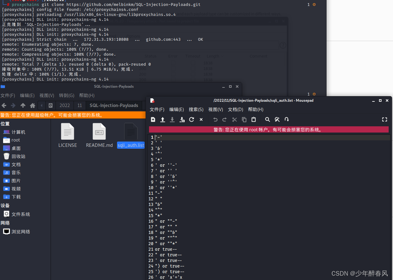Click the Open file icon in Mousepad

pyautogui.click(x=163, y=119)
